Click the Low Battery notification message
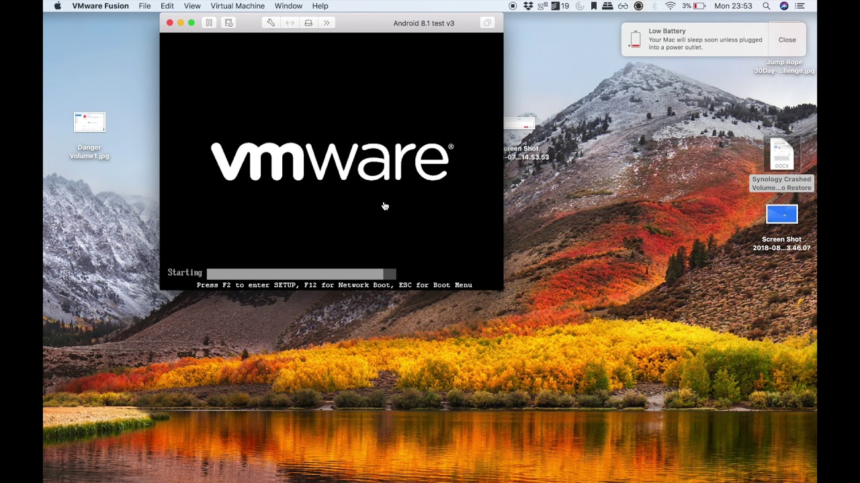 click(x=705, y=44)
